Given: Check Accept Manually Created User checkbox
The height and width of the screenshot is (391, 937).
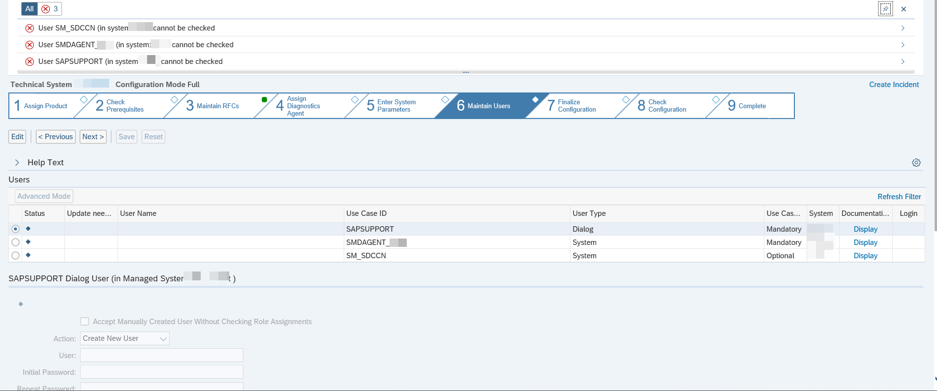Looking at the screenshot, I should pos(85,322).
